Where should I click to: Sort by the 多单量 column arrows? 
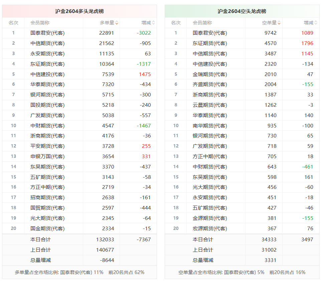[117, 23]
